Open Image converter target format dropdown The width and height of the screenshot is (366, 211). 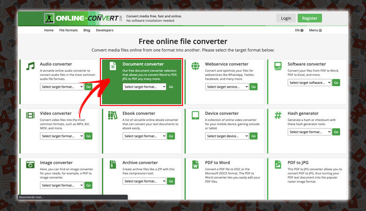pos(62,185)
